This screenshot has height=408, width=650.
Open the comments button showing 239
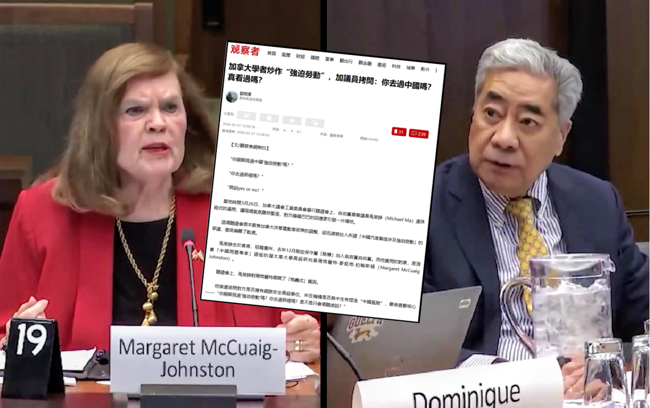point(418,133)
